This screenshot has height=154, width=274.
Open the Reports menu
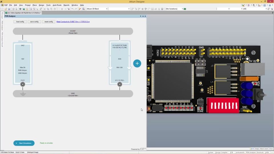point(67,5)
